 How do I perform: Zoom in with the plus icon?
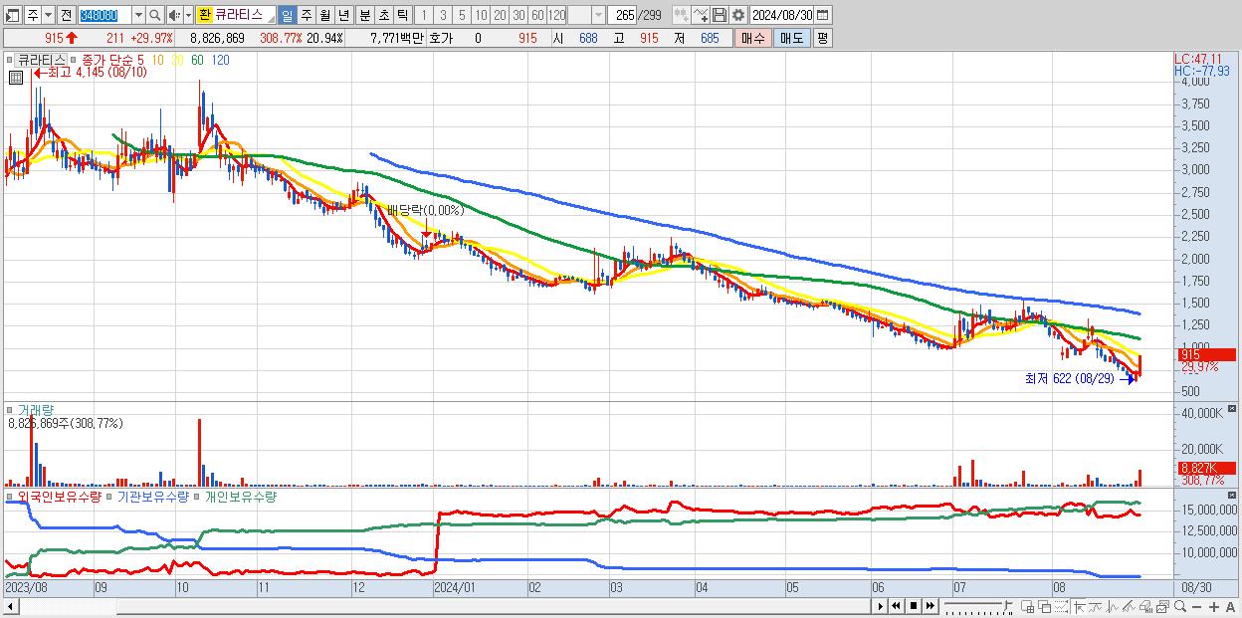(x=1214, y=607)
